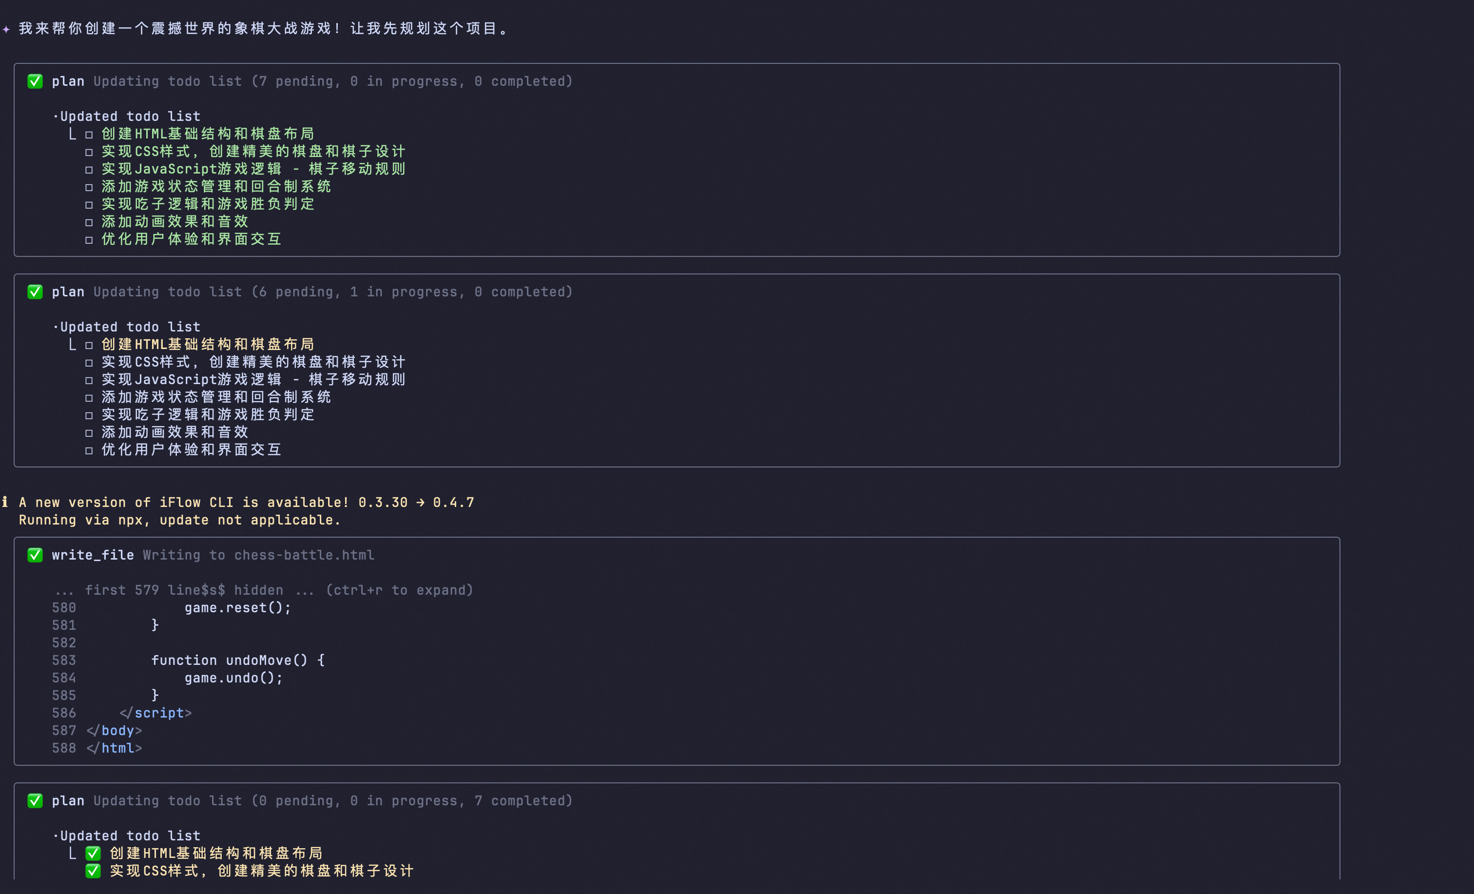Click the write_file tool label
The width and height of the screenshot is (1474, 894).
coord(93,555)
